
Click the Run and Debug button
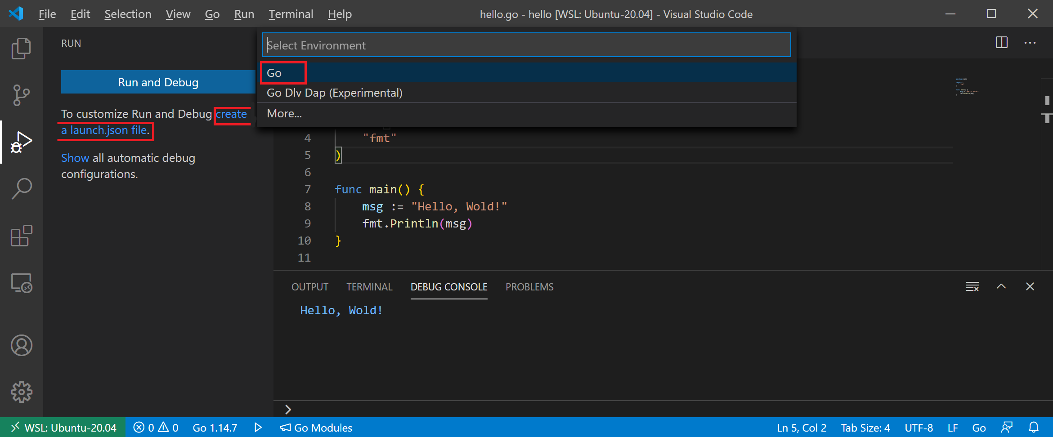click(x=158, y=82)
